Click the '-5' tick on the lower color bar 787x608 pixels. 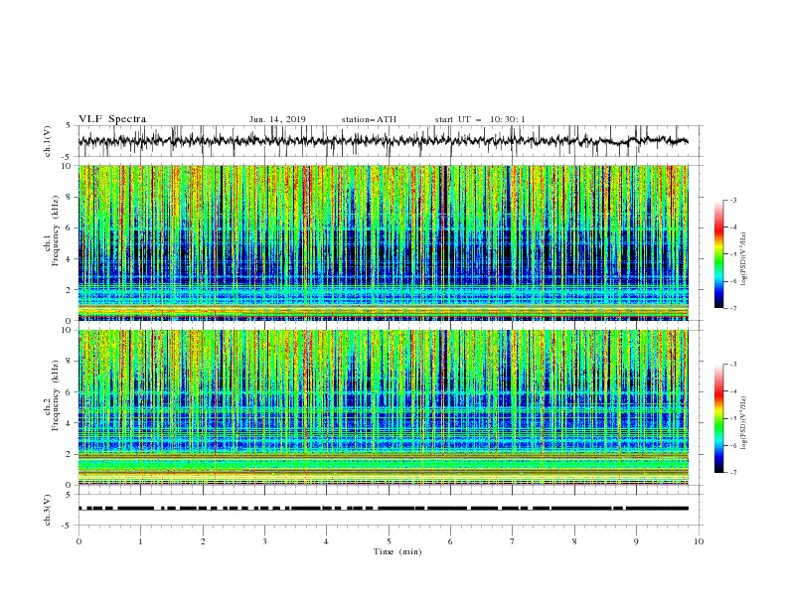point(732,418)
